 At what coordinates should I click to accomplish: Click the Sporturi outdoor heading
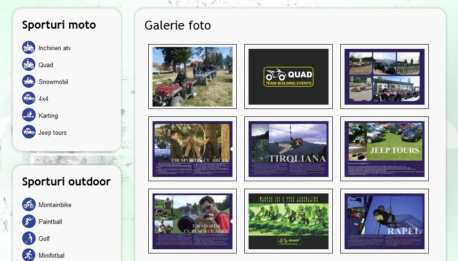(66, 182)
